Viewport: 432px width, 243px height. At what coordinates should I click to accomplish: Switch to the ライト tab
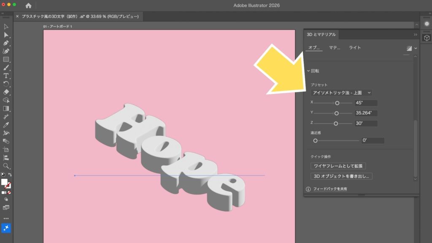point(355,48)
